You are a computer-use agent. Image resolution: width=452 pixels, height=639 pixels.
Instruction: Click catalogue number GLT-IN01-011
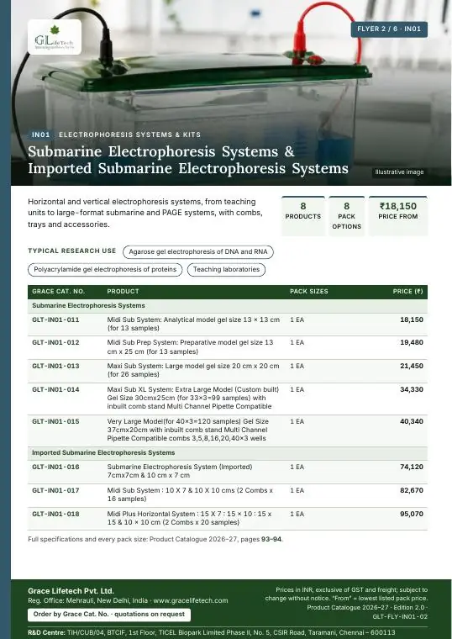[55, 319]
